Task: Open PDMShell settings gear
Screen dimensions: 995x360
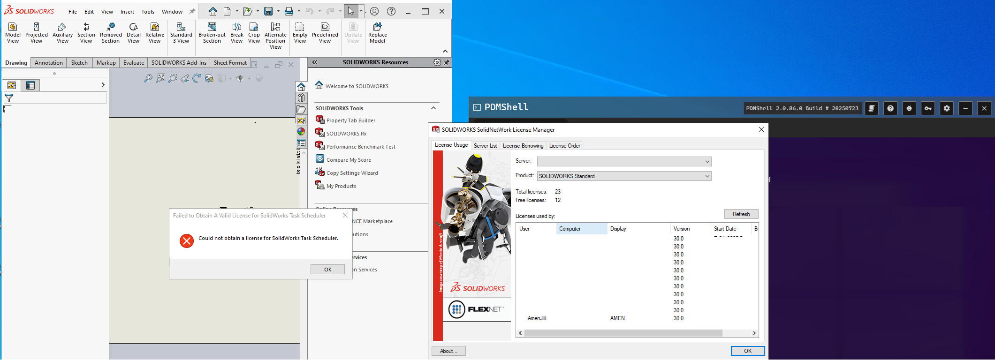Action: coord(947,108)
